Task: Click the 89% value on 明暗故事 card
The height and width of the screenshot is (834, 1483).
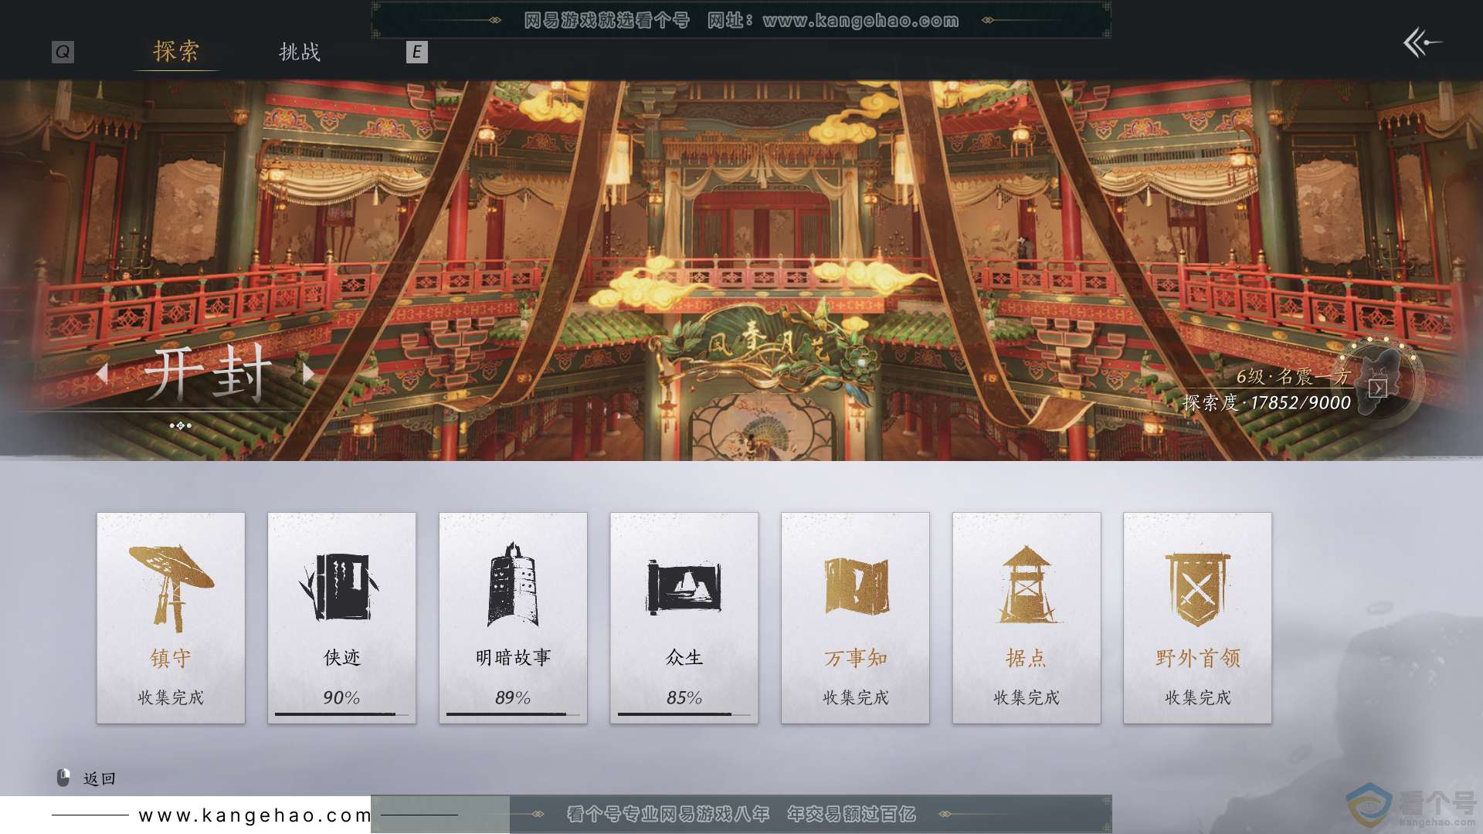Action: coord(513,697)
